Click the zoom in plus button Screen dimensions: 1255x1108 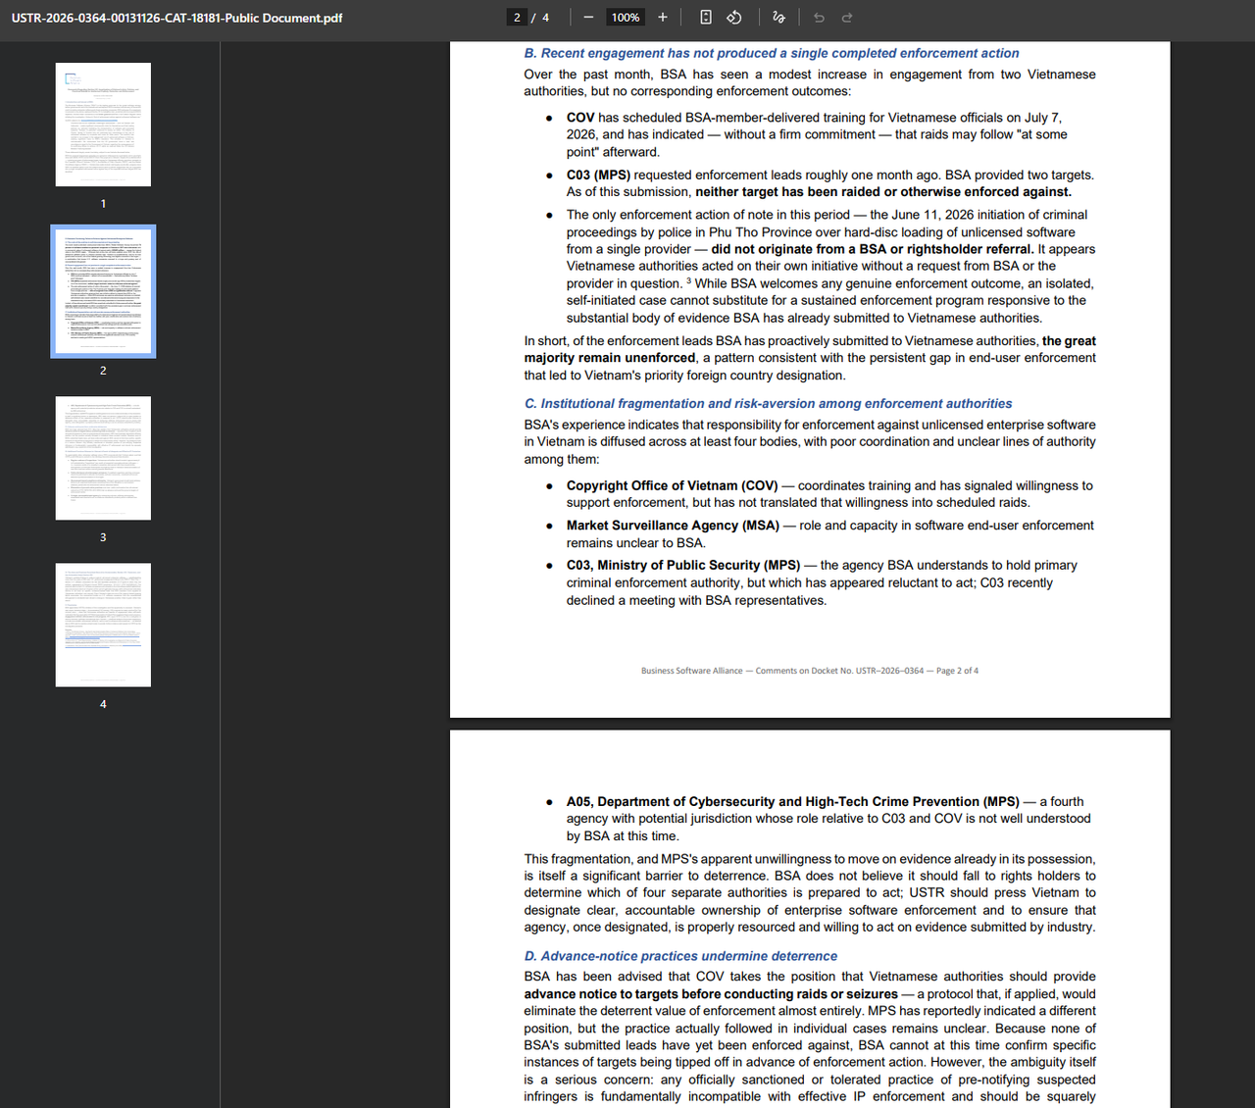[663, 18]
